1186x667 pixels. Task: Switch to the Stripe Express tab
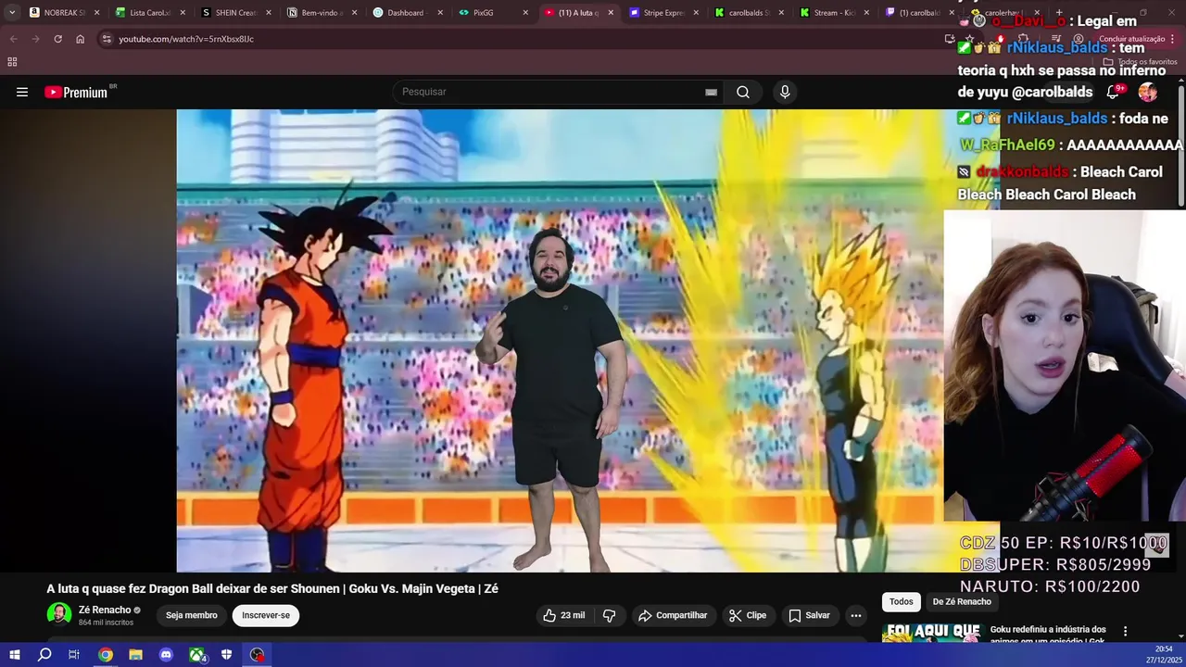[x=662, y=13]
